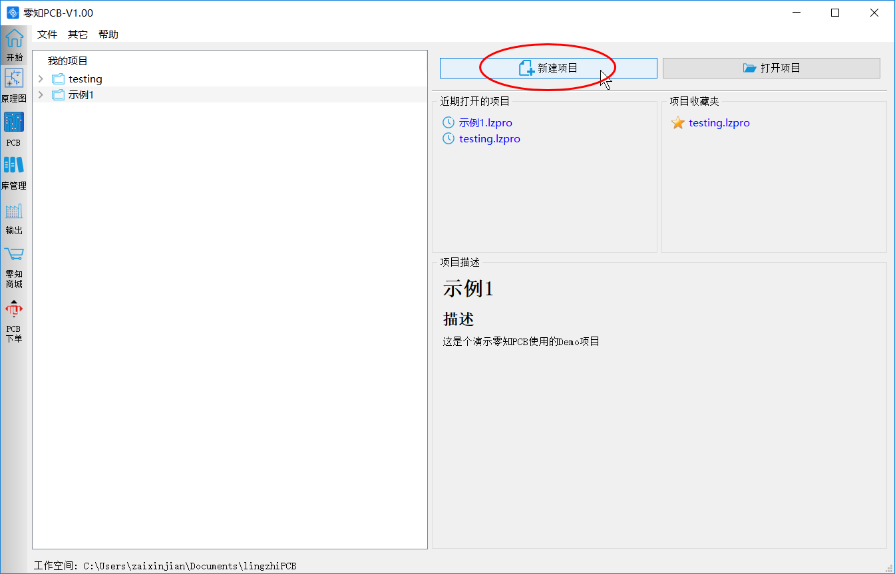The width and height of the screenshot is (895, 574).
Task: Click the 我的项目 tree header
Action: [x=68, y=61]
